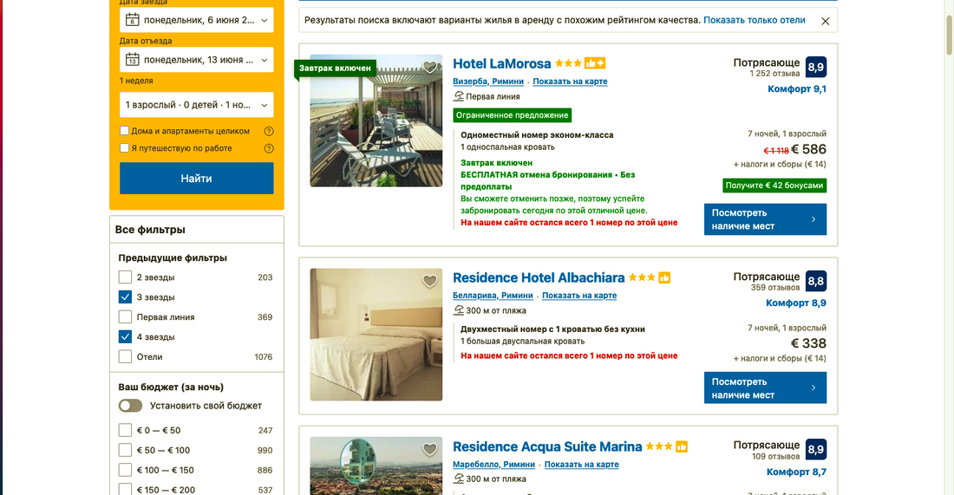This screenshot has width=954, height=495.
Task: Open the Residence Hotel Albachiara bedroom photo
Action: [x=376, y=335]
